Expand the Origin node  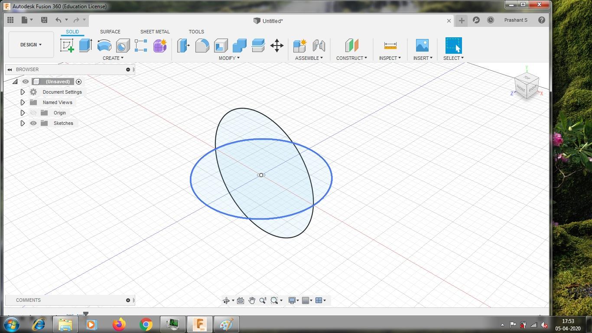coord(23,113)
